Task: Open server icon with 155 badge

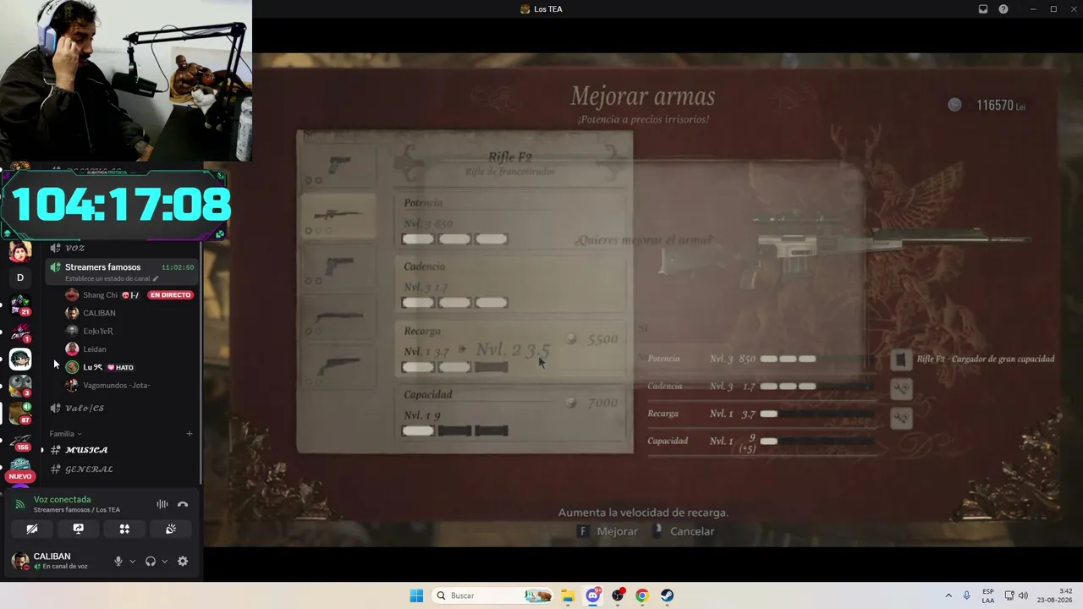Action: (20, 441)
